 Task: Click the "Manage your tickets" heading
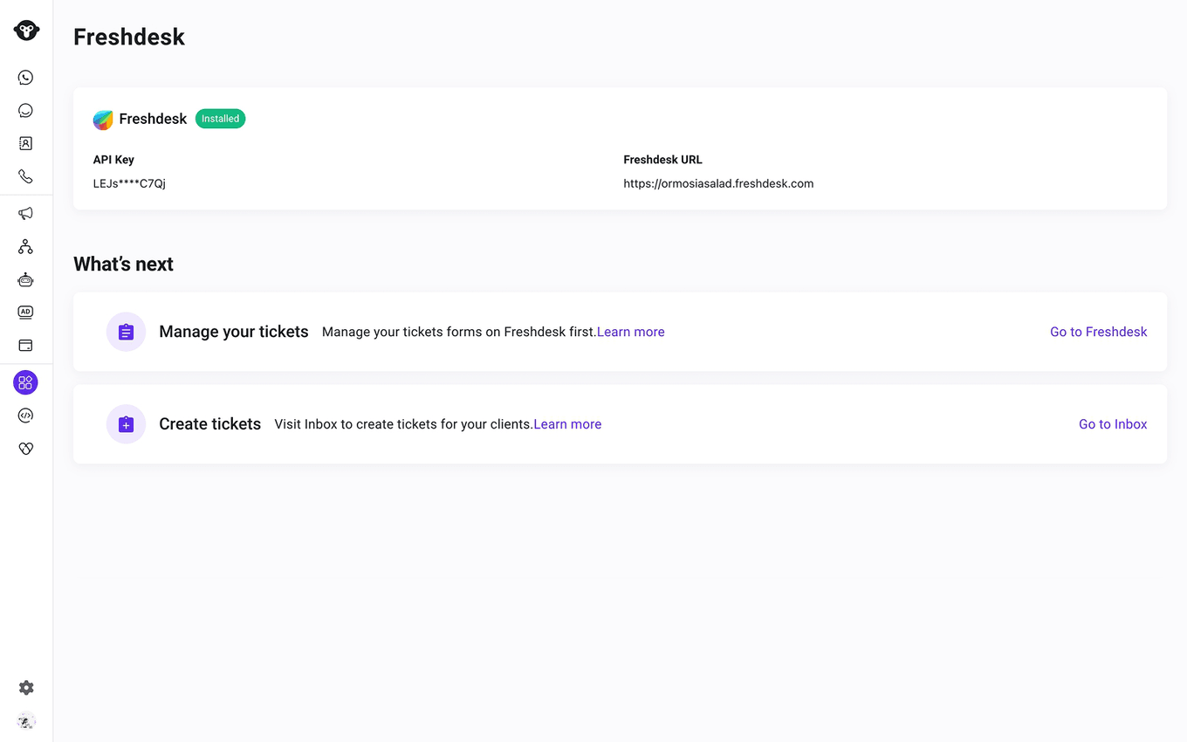pos(234,332)
